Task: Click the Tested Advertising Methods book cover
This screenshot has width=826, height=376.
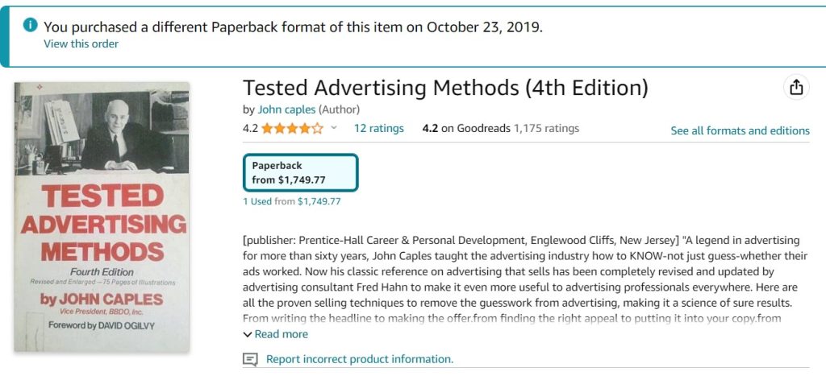Action: pyautogui.click(x=102, y=216)
